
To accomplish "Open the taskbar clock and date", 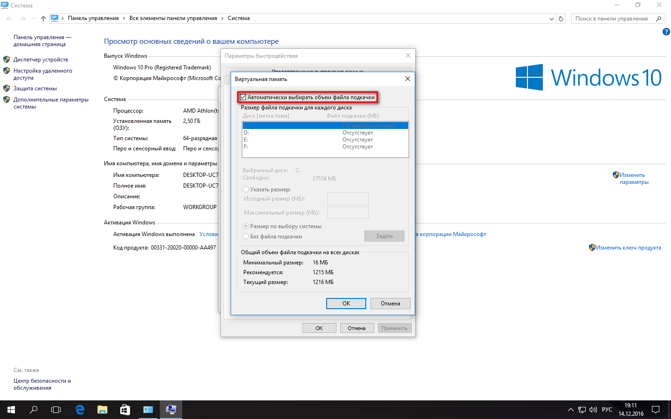I will (631, 410).
